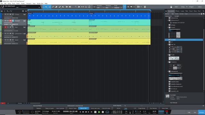Viewport: 205px width, 115px height.
Task: Choose the Split tool
Action: [53, 7]
